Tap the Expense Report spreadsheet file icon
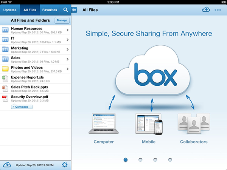Viewport: 227px width, 170px height. 5,79
